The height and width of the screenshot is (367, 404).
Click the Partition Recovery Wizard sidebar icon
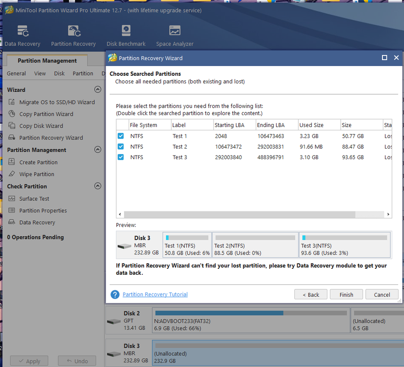coord(11,138)
